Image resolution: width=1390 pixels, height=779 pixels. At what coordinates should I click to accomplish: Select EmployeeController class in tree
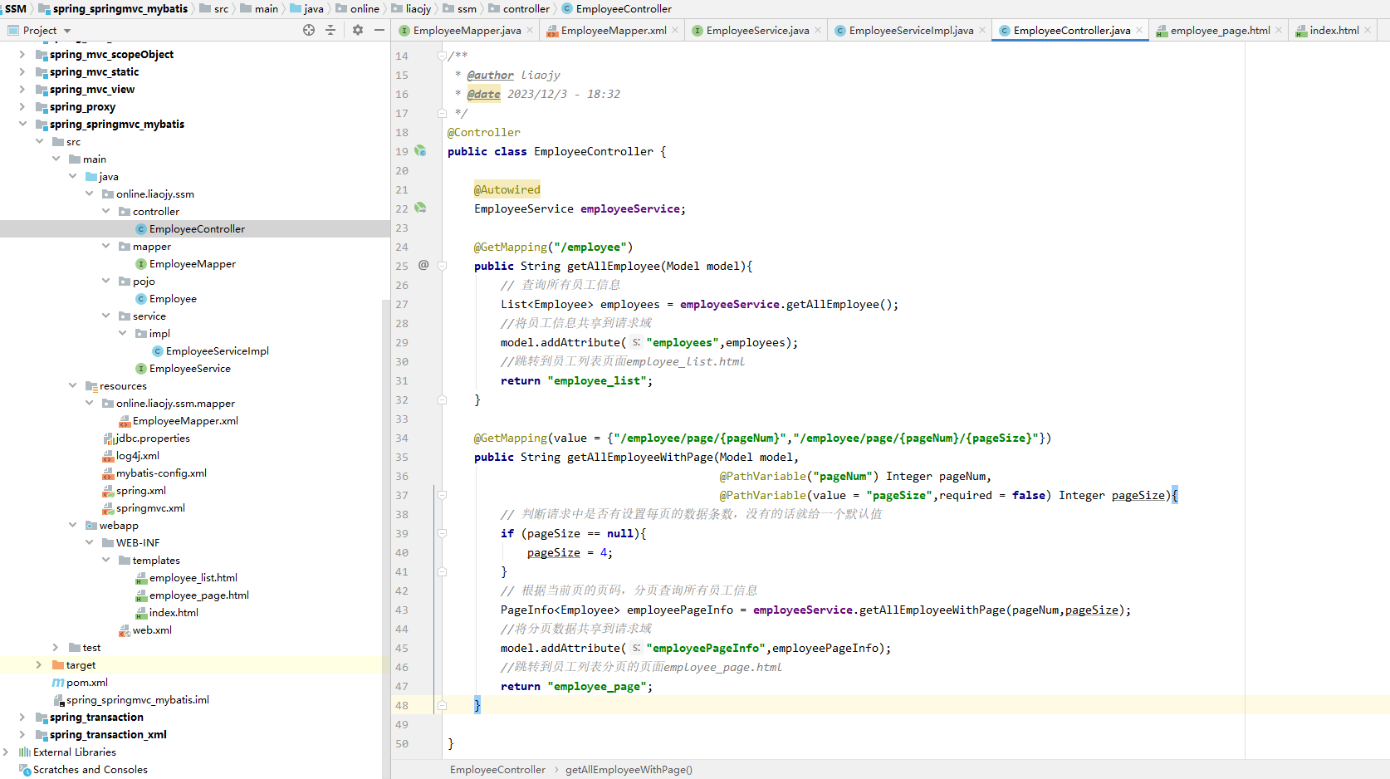[197, 228]
